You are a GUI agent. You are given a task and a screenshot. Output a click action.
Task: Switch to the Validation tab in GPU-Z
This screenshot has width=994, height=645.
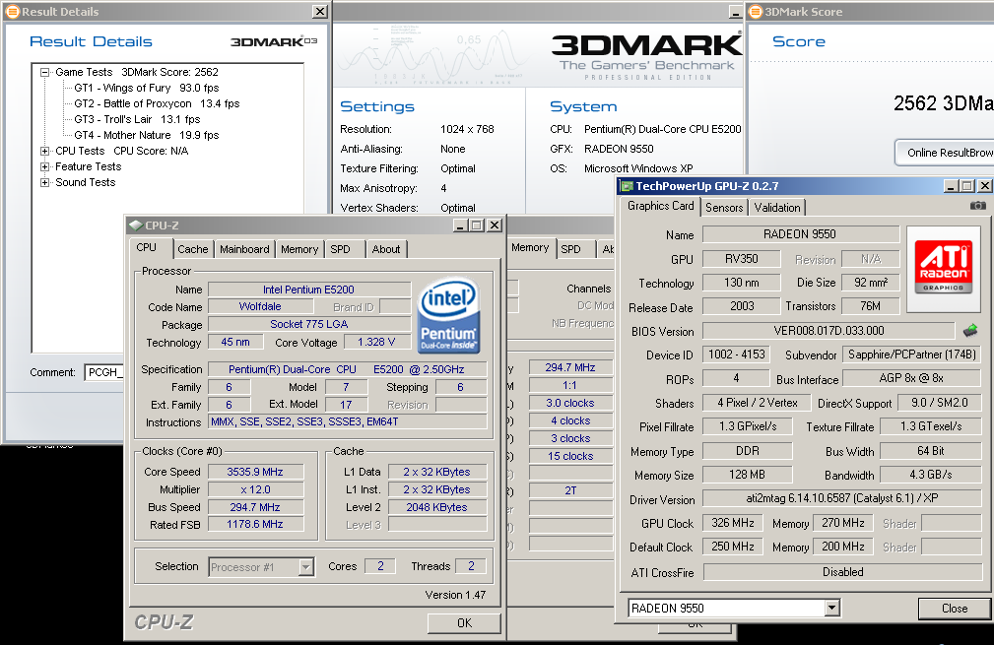(777, 207)
